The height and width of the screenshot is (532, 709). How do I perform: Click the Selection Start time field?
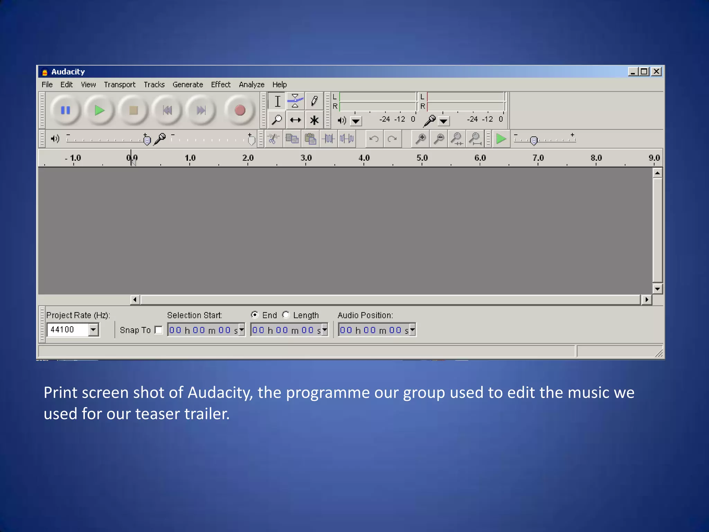203,330
